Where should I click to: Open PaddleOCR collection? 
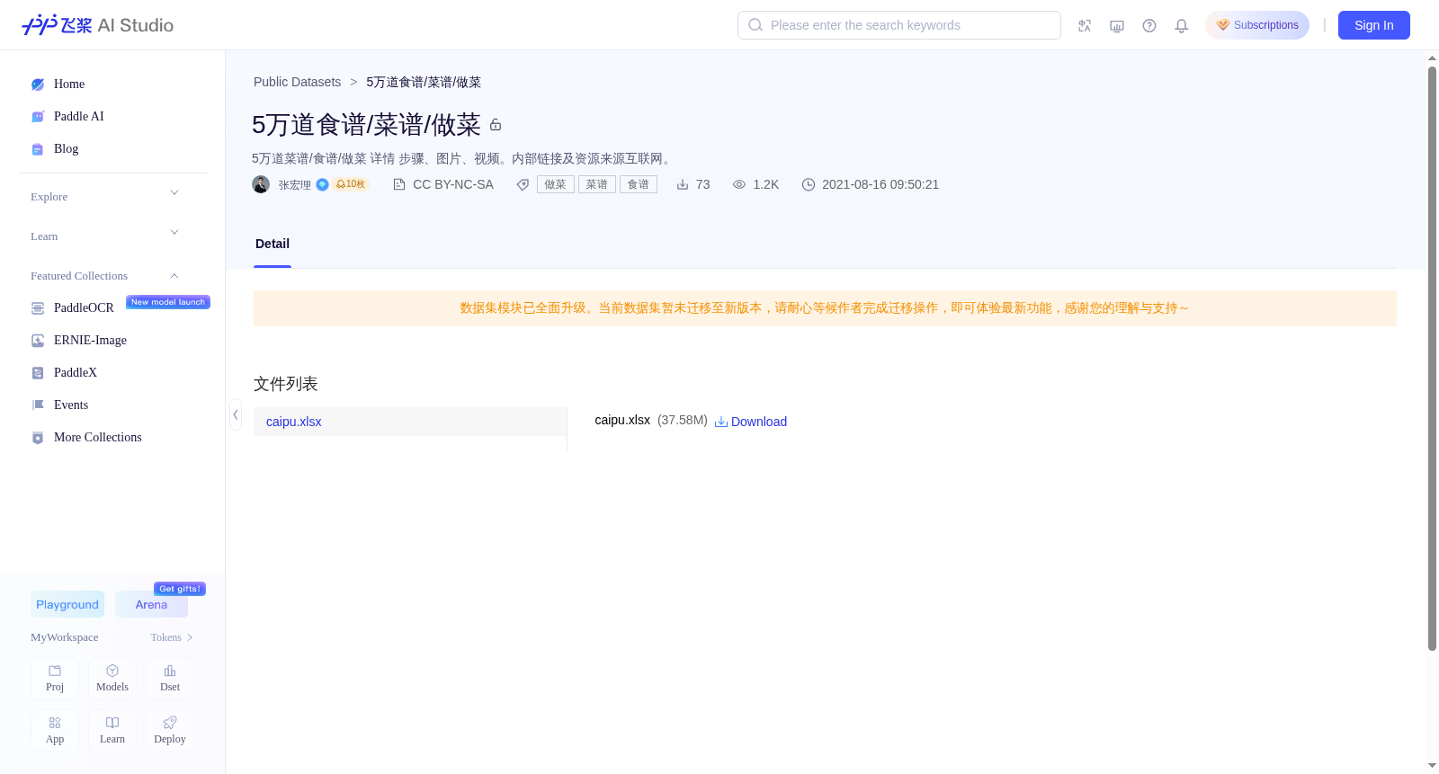84,308
